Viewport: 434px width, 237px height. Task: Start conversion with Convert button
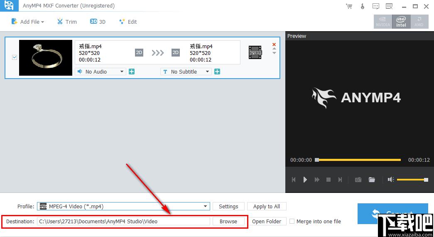click(x=393, y=214)
